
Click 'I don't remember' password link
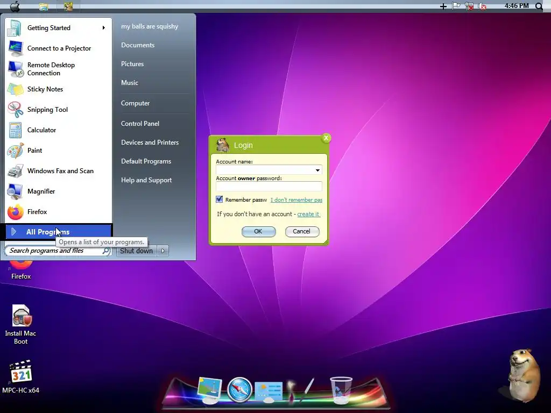click(x=296, y=200)
